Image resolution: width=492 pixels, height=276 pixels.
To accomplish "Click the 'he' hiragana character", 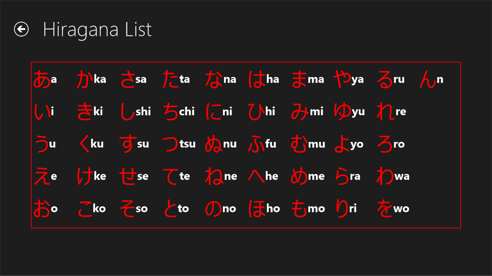I will click(x=256, y=176).
